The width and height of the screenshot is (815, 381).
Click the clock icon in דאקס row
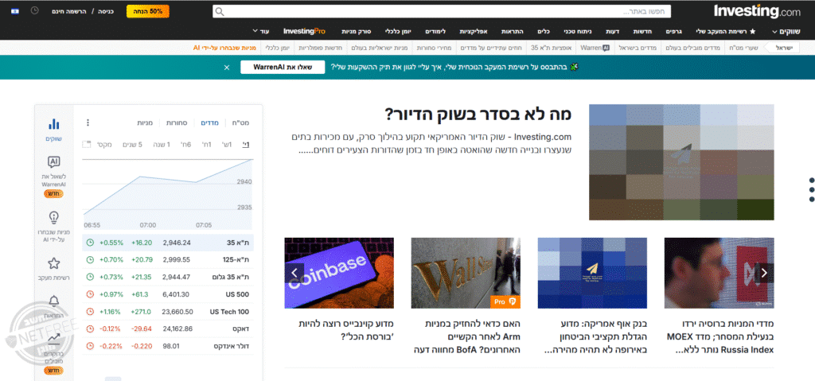(x=90, y=329)
